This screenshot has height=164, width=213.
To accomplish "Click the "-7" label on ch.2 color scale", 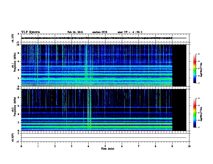I will point(198,127).
